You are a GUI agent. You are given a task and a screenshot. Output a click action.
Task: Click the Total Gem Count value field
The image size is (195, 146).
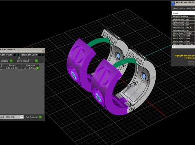click(x=41, y=55)
